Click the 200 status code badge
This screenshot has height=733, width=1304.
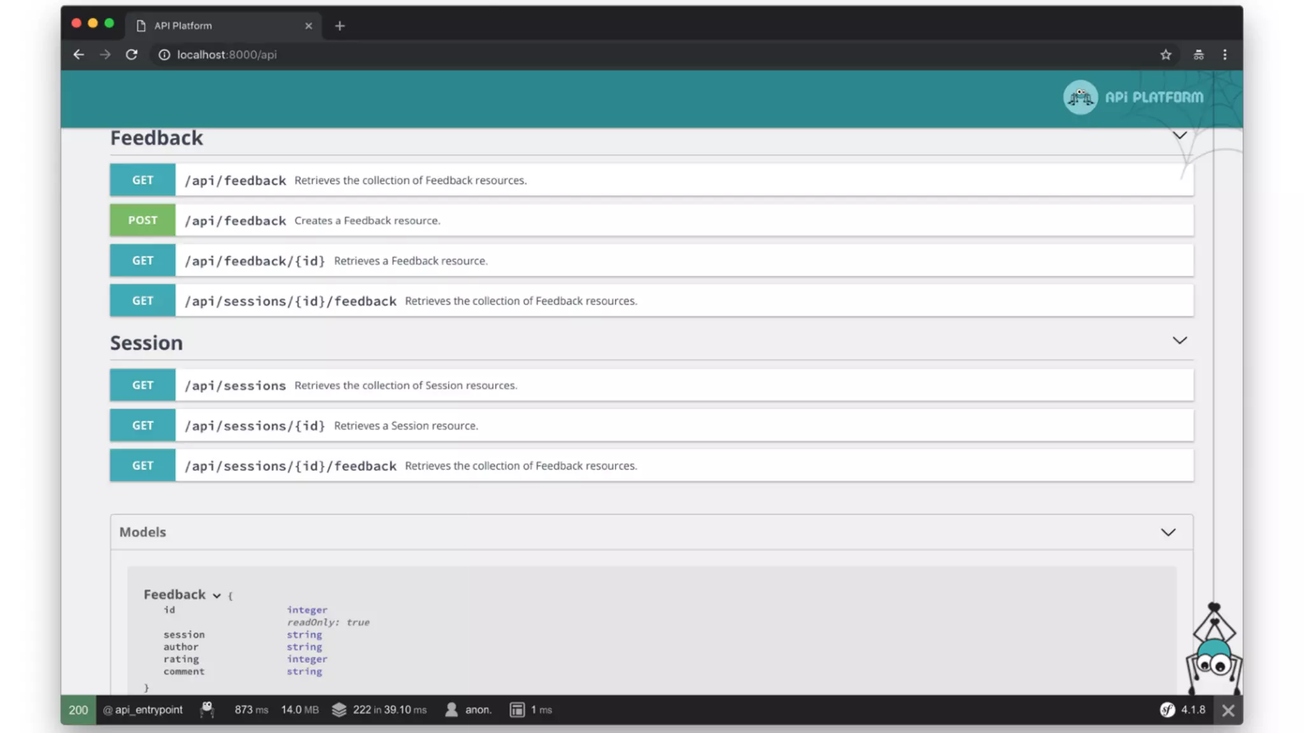pos(78,709)
